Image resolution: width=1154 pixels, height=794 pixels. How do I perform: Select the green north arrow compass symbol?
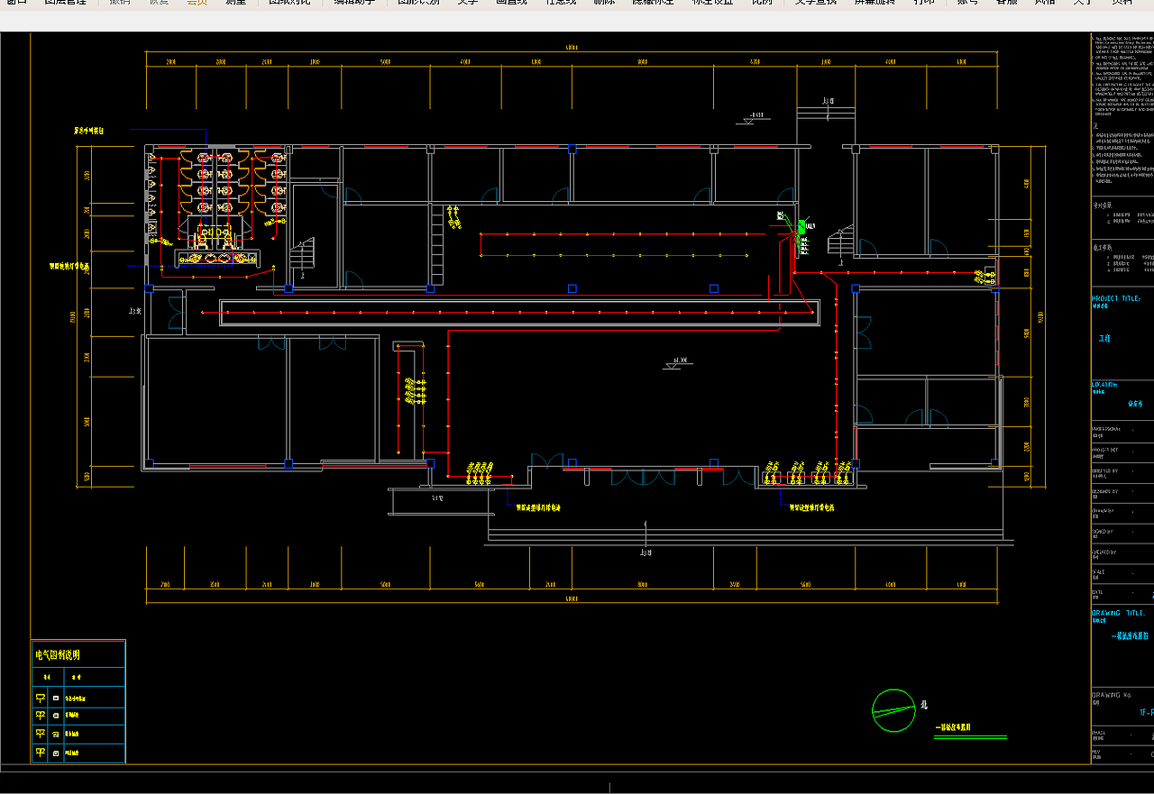coord(893,709)
